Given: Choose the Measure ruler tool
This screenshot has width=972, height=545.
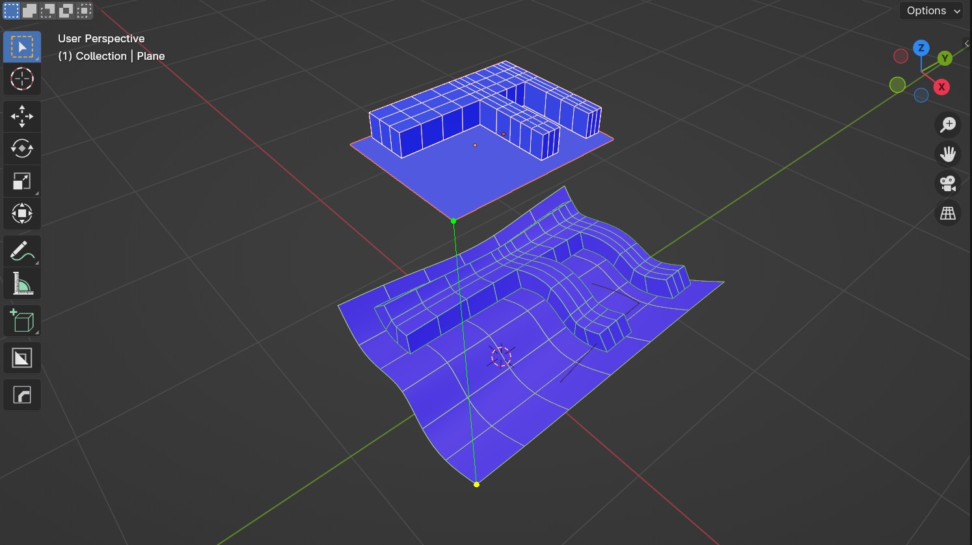Looking at the screenshot, I should coord(22,284).
